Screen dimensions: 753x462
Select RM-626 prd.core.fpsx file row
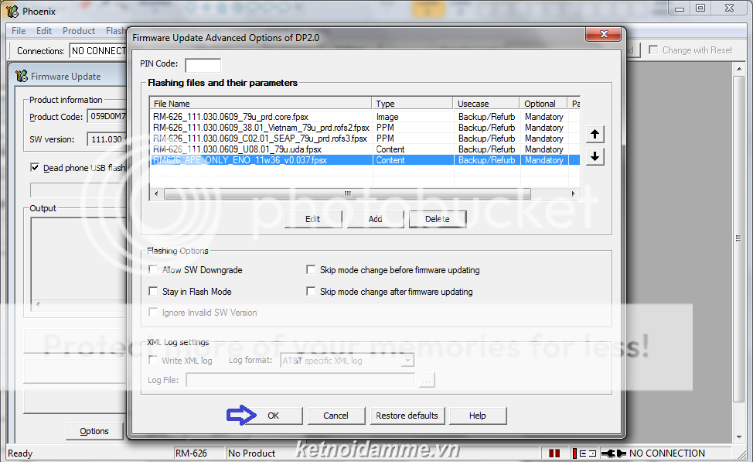[x=365, y=117]
